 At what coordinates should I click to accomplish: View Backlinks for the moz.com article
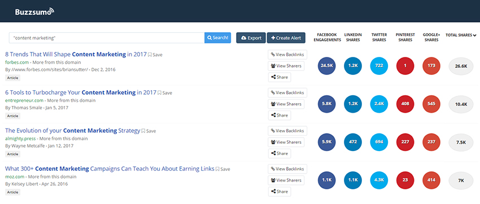[287, 169]
